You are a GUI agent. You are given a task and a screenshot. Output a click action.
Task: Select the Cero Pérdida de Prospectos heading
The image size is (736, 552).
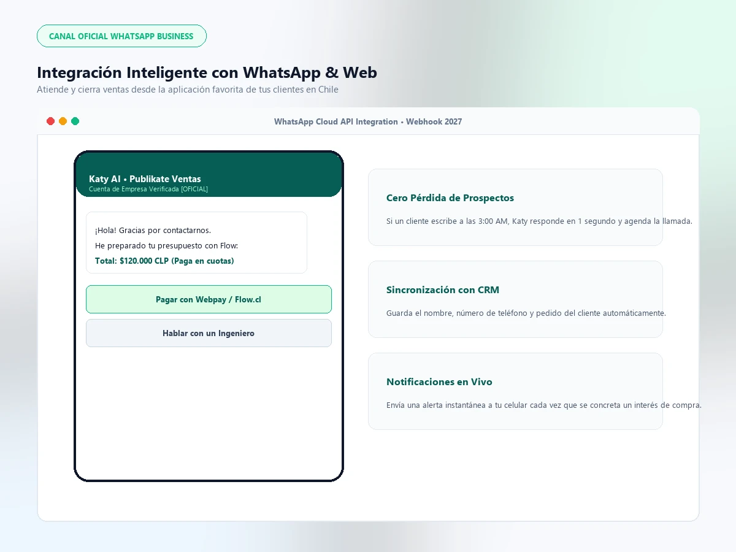coord(450,198)
